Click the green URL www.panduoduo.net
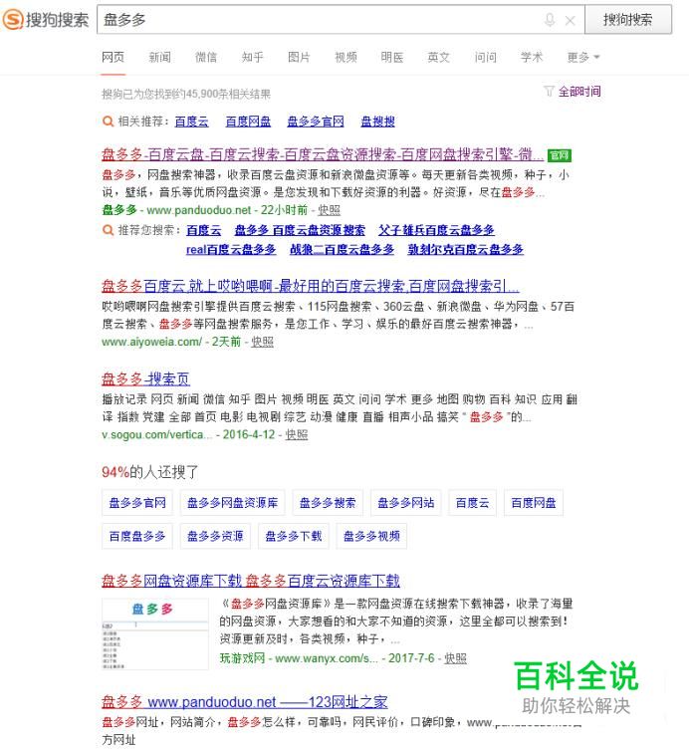The width and height of the screenshot is (689, 750). click(199, 210)
